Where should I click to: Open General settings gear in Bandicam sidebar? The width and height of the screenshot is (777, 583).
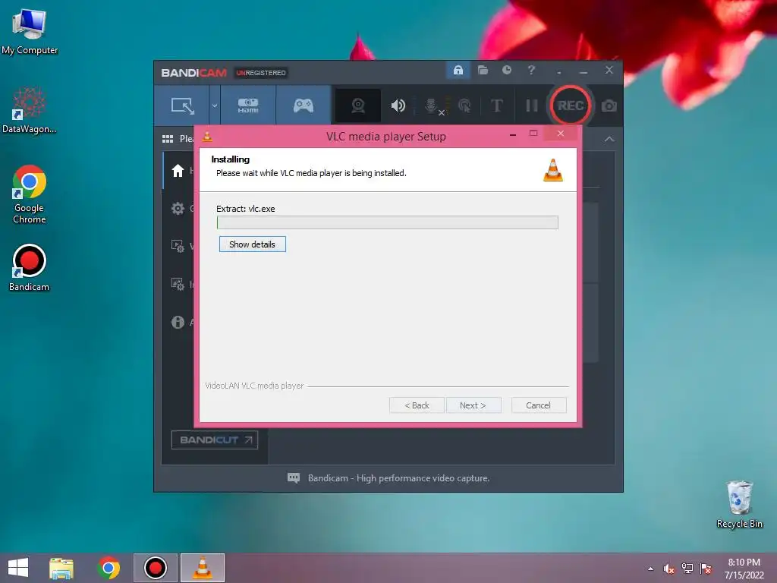point(178,209)
